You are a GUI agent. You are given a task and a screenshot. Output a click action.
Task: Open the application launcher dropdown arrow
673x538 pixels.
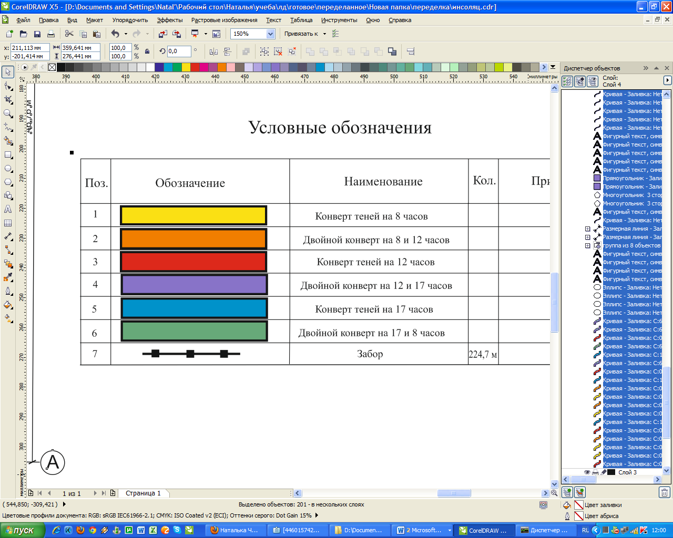pos(206,34)
